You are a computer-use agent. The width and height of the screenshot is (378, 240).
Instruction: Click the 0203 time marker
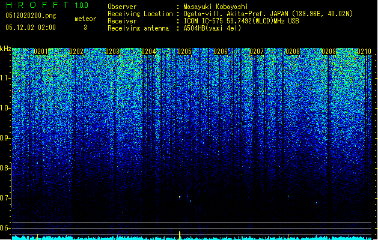[x=112, y=52]
